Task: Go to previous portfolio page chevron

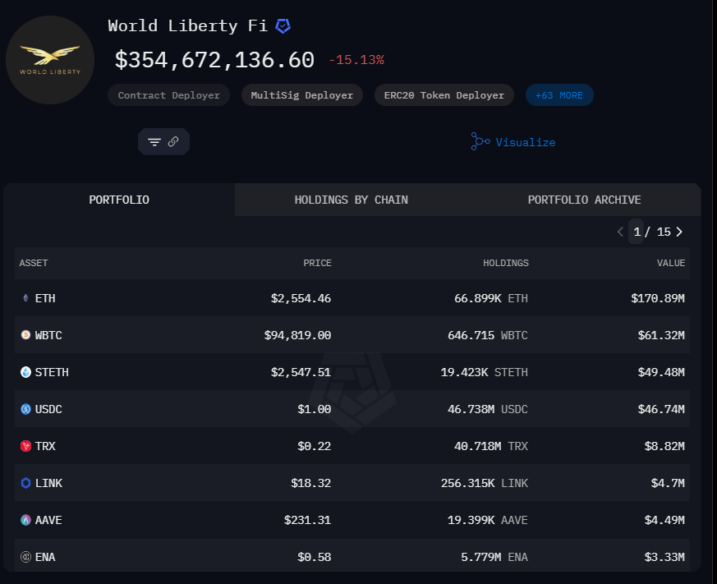Action: click(620, 232)
